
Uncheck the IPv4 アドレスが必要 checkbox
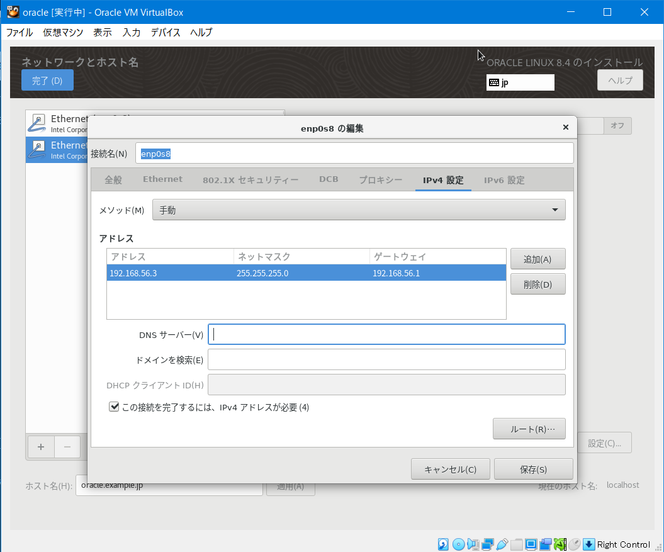tap(114, 407)
